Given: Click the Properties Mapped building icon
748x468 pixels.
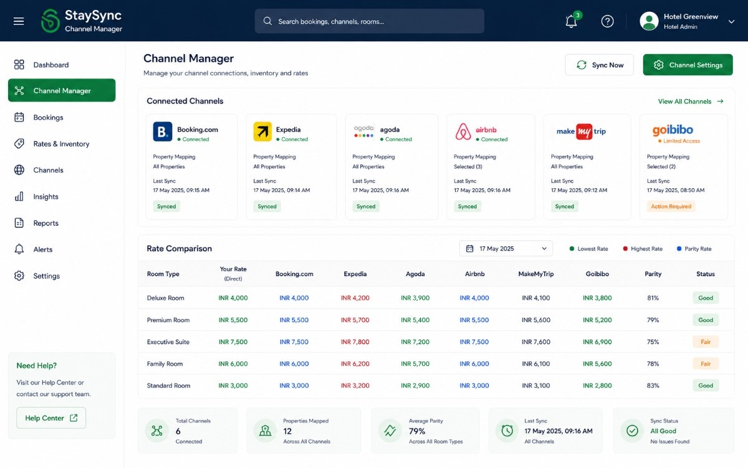Looking at the screenshot, I should pyautogui.click(x=265, y=431).
